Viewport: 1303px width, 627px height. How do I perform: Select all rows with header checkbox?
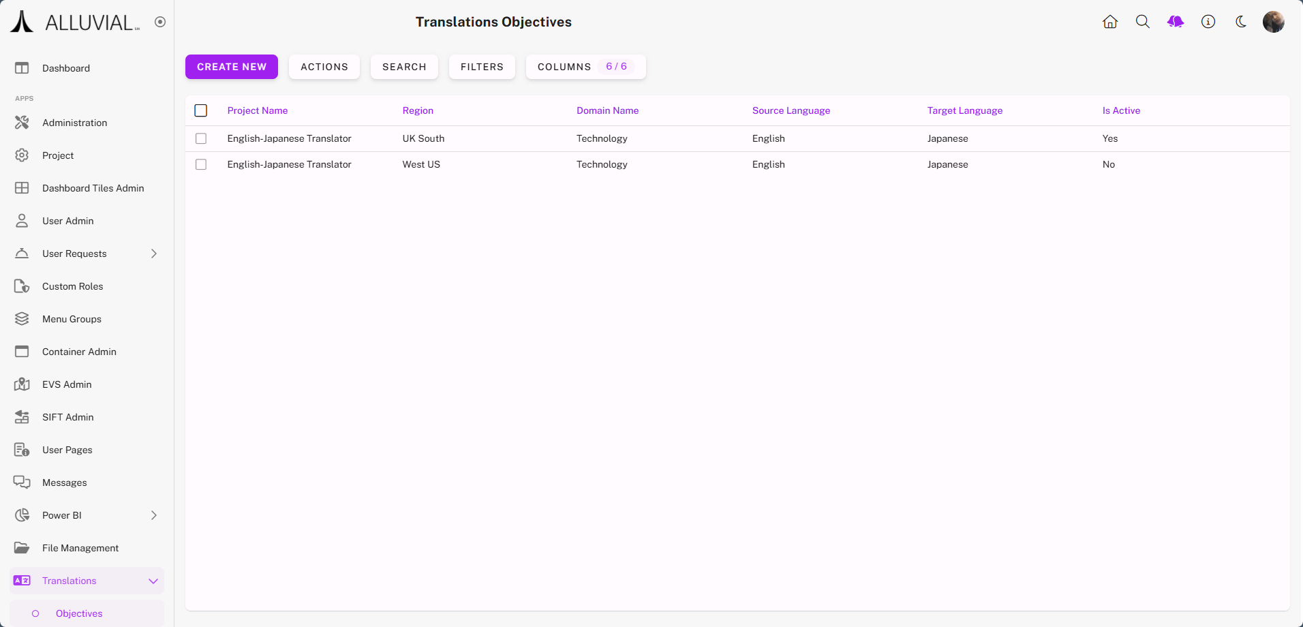click(x=201, y=110)
